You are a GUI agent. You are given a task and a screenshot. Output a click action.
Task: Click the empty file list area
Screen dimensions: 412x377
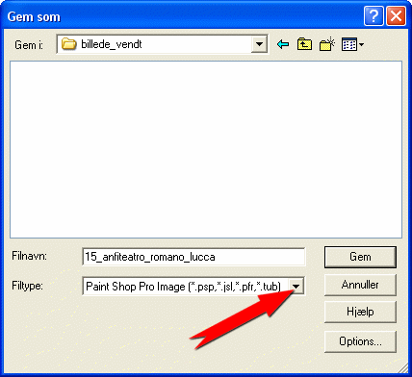[x=206, y=149]
